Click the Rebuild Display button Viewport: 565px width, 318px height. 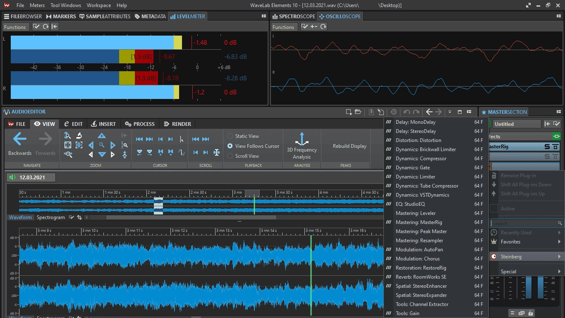pos(350,146)
